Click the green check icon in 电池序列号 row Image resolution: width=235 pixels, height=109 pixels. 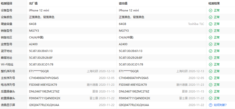210,85
